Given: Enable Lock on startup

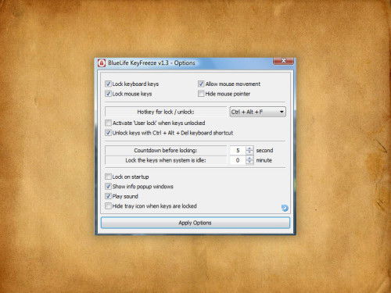Looking at the screenshot, I should click(108, 177).
